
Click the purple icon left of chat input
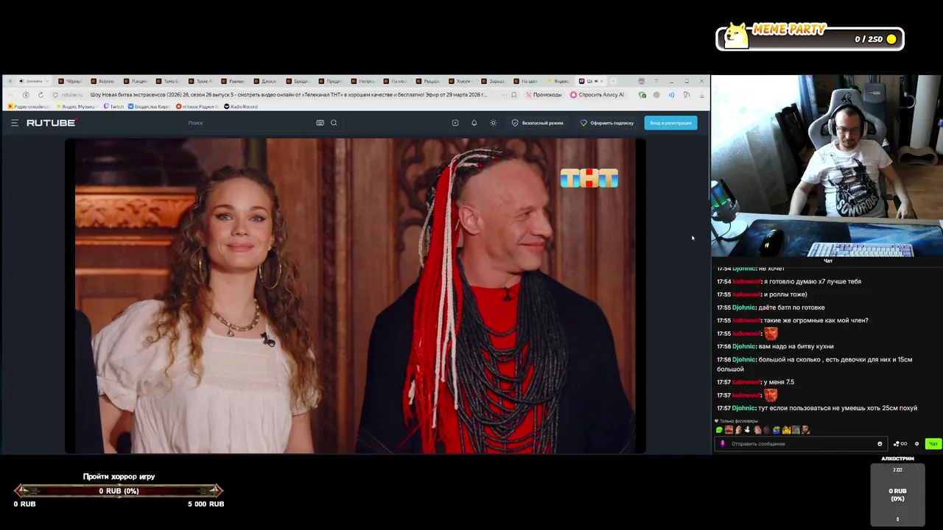click(723, 444)
